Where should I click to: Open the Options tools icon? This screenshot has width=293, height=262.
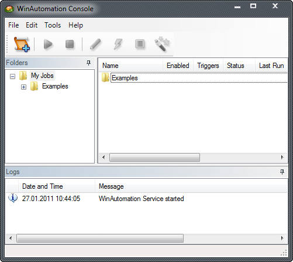162,44
